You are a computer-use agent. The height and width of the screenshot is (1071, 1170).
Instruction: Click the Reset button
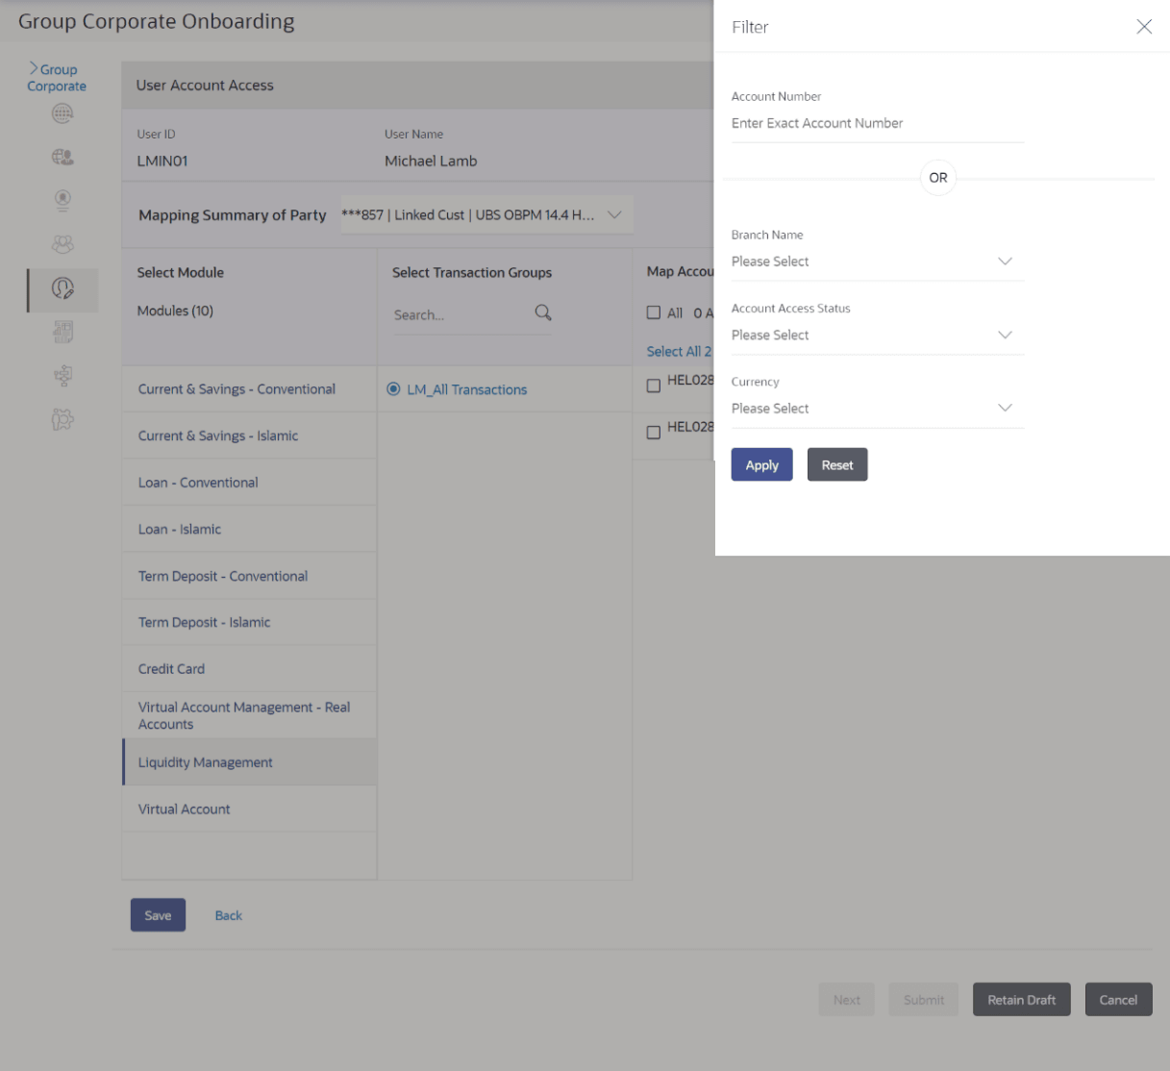click(837, 465)
